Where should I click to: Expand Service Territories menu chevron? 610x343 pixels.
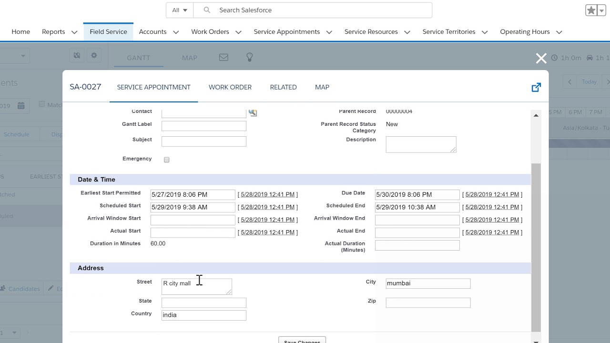pyautogui.click(x=485, y=32)
